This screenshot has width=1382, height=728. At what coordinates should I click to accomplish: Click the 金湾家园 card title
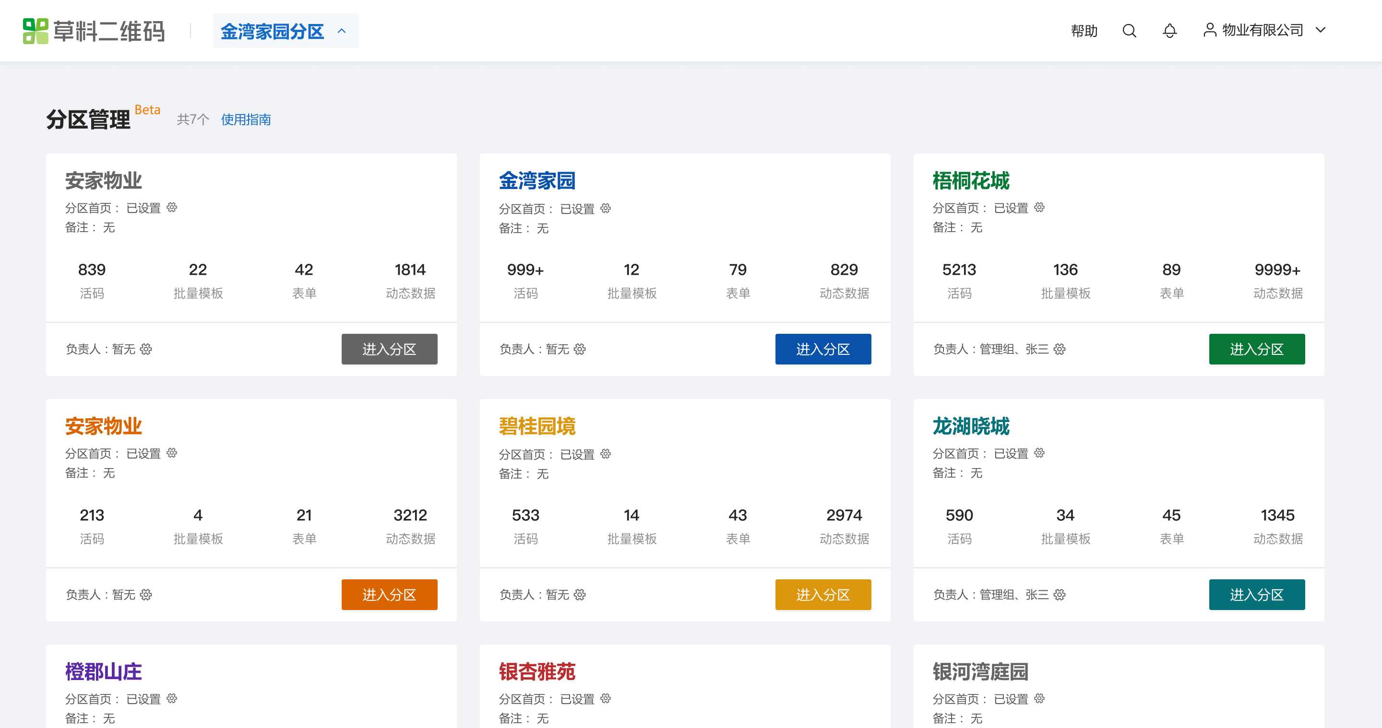(x=537, y=181)
